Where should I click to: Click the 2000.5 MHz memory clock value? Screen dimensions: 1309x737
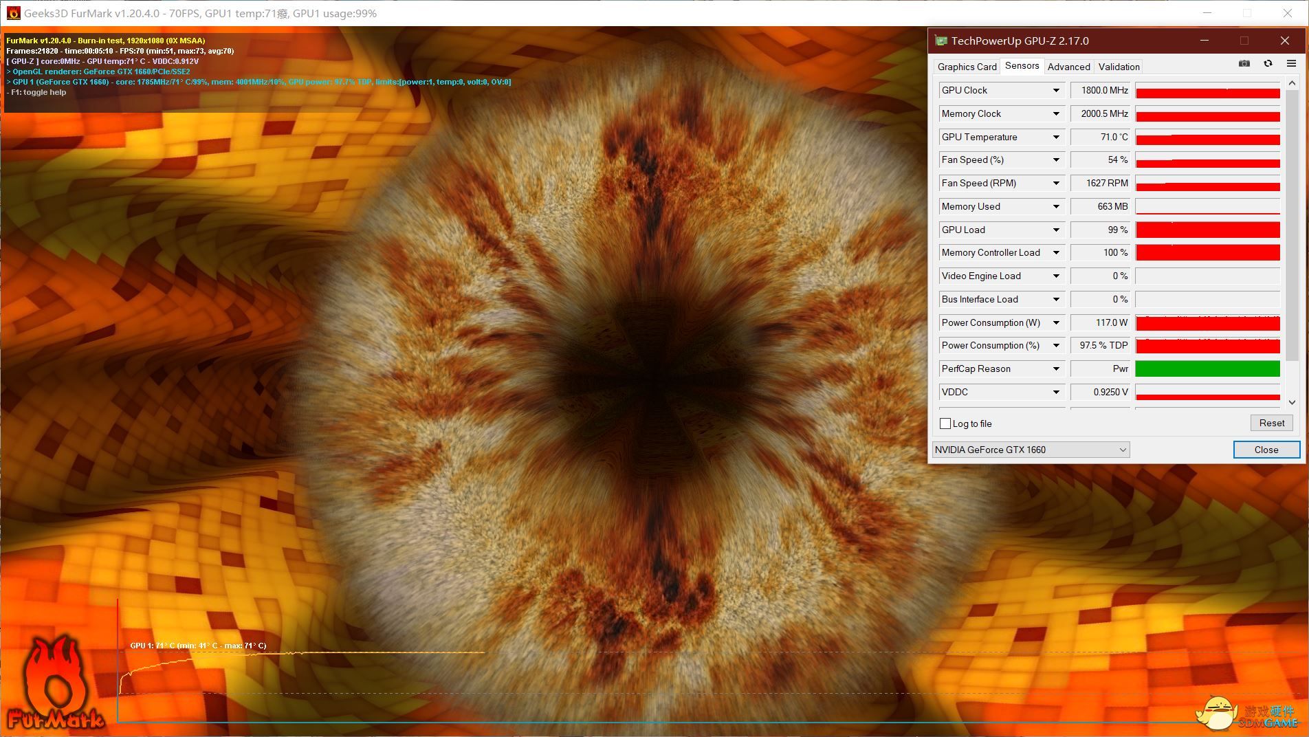tap(1100, 113)
